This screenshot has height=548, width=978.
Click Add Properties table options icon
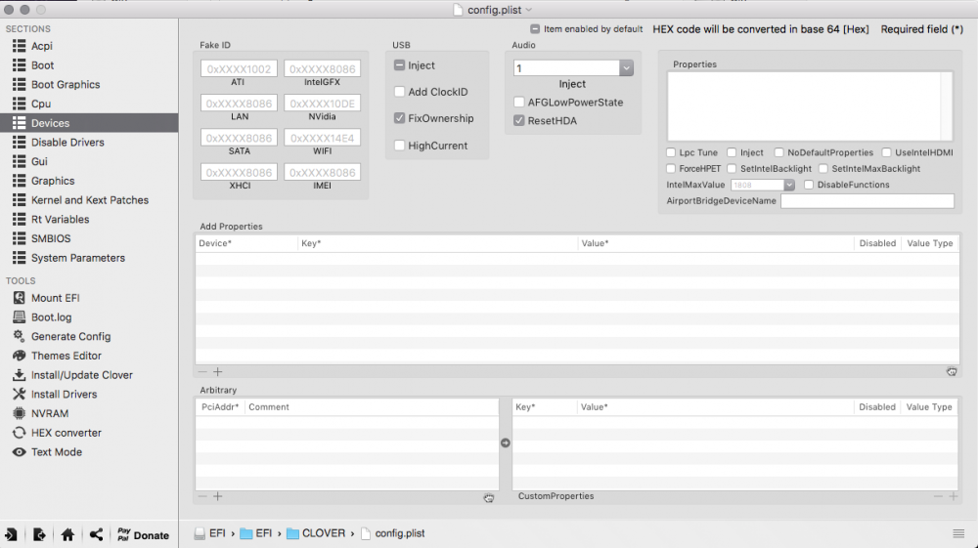tap(952, 372)
